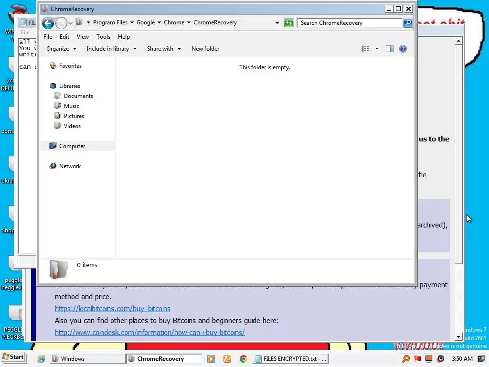489x367 pixels.
Task: Select Favorites in the navigation pane
Action: (x=71, y=66)
